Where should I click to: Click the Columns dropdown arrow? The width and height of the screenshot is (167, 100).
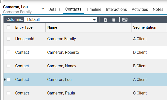click(94, 20)
